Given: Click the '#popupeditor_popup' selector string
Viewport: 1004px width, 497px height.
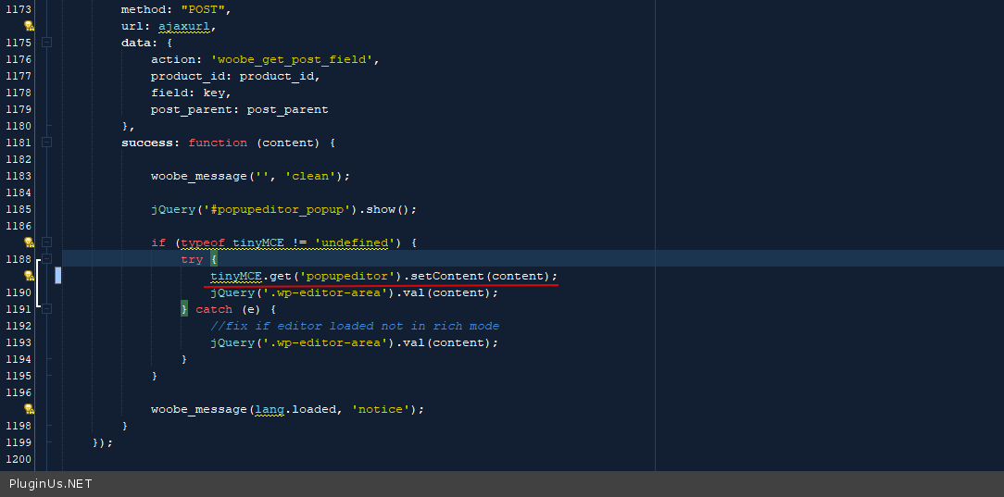Looking at the screenshot, I should pyautogui.click(x=284, y=209).
